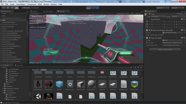Open the Layers dropdown

[x=163, y=8]
